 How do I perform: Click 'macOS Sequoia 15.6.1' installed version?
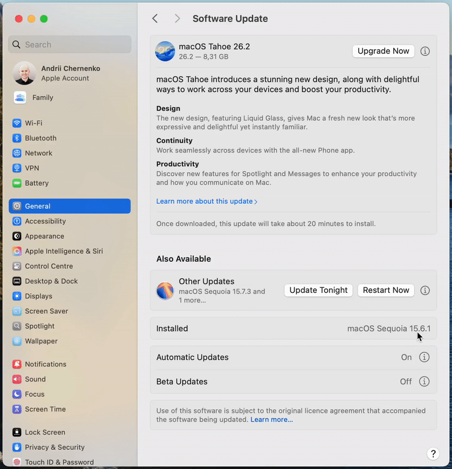click(x=389, y=328)
